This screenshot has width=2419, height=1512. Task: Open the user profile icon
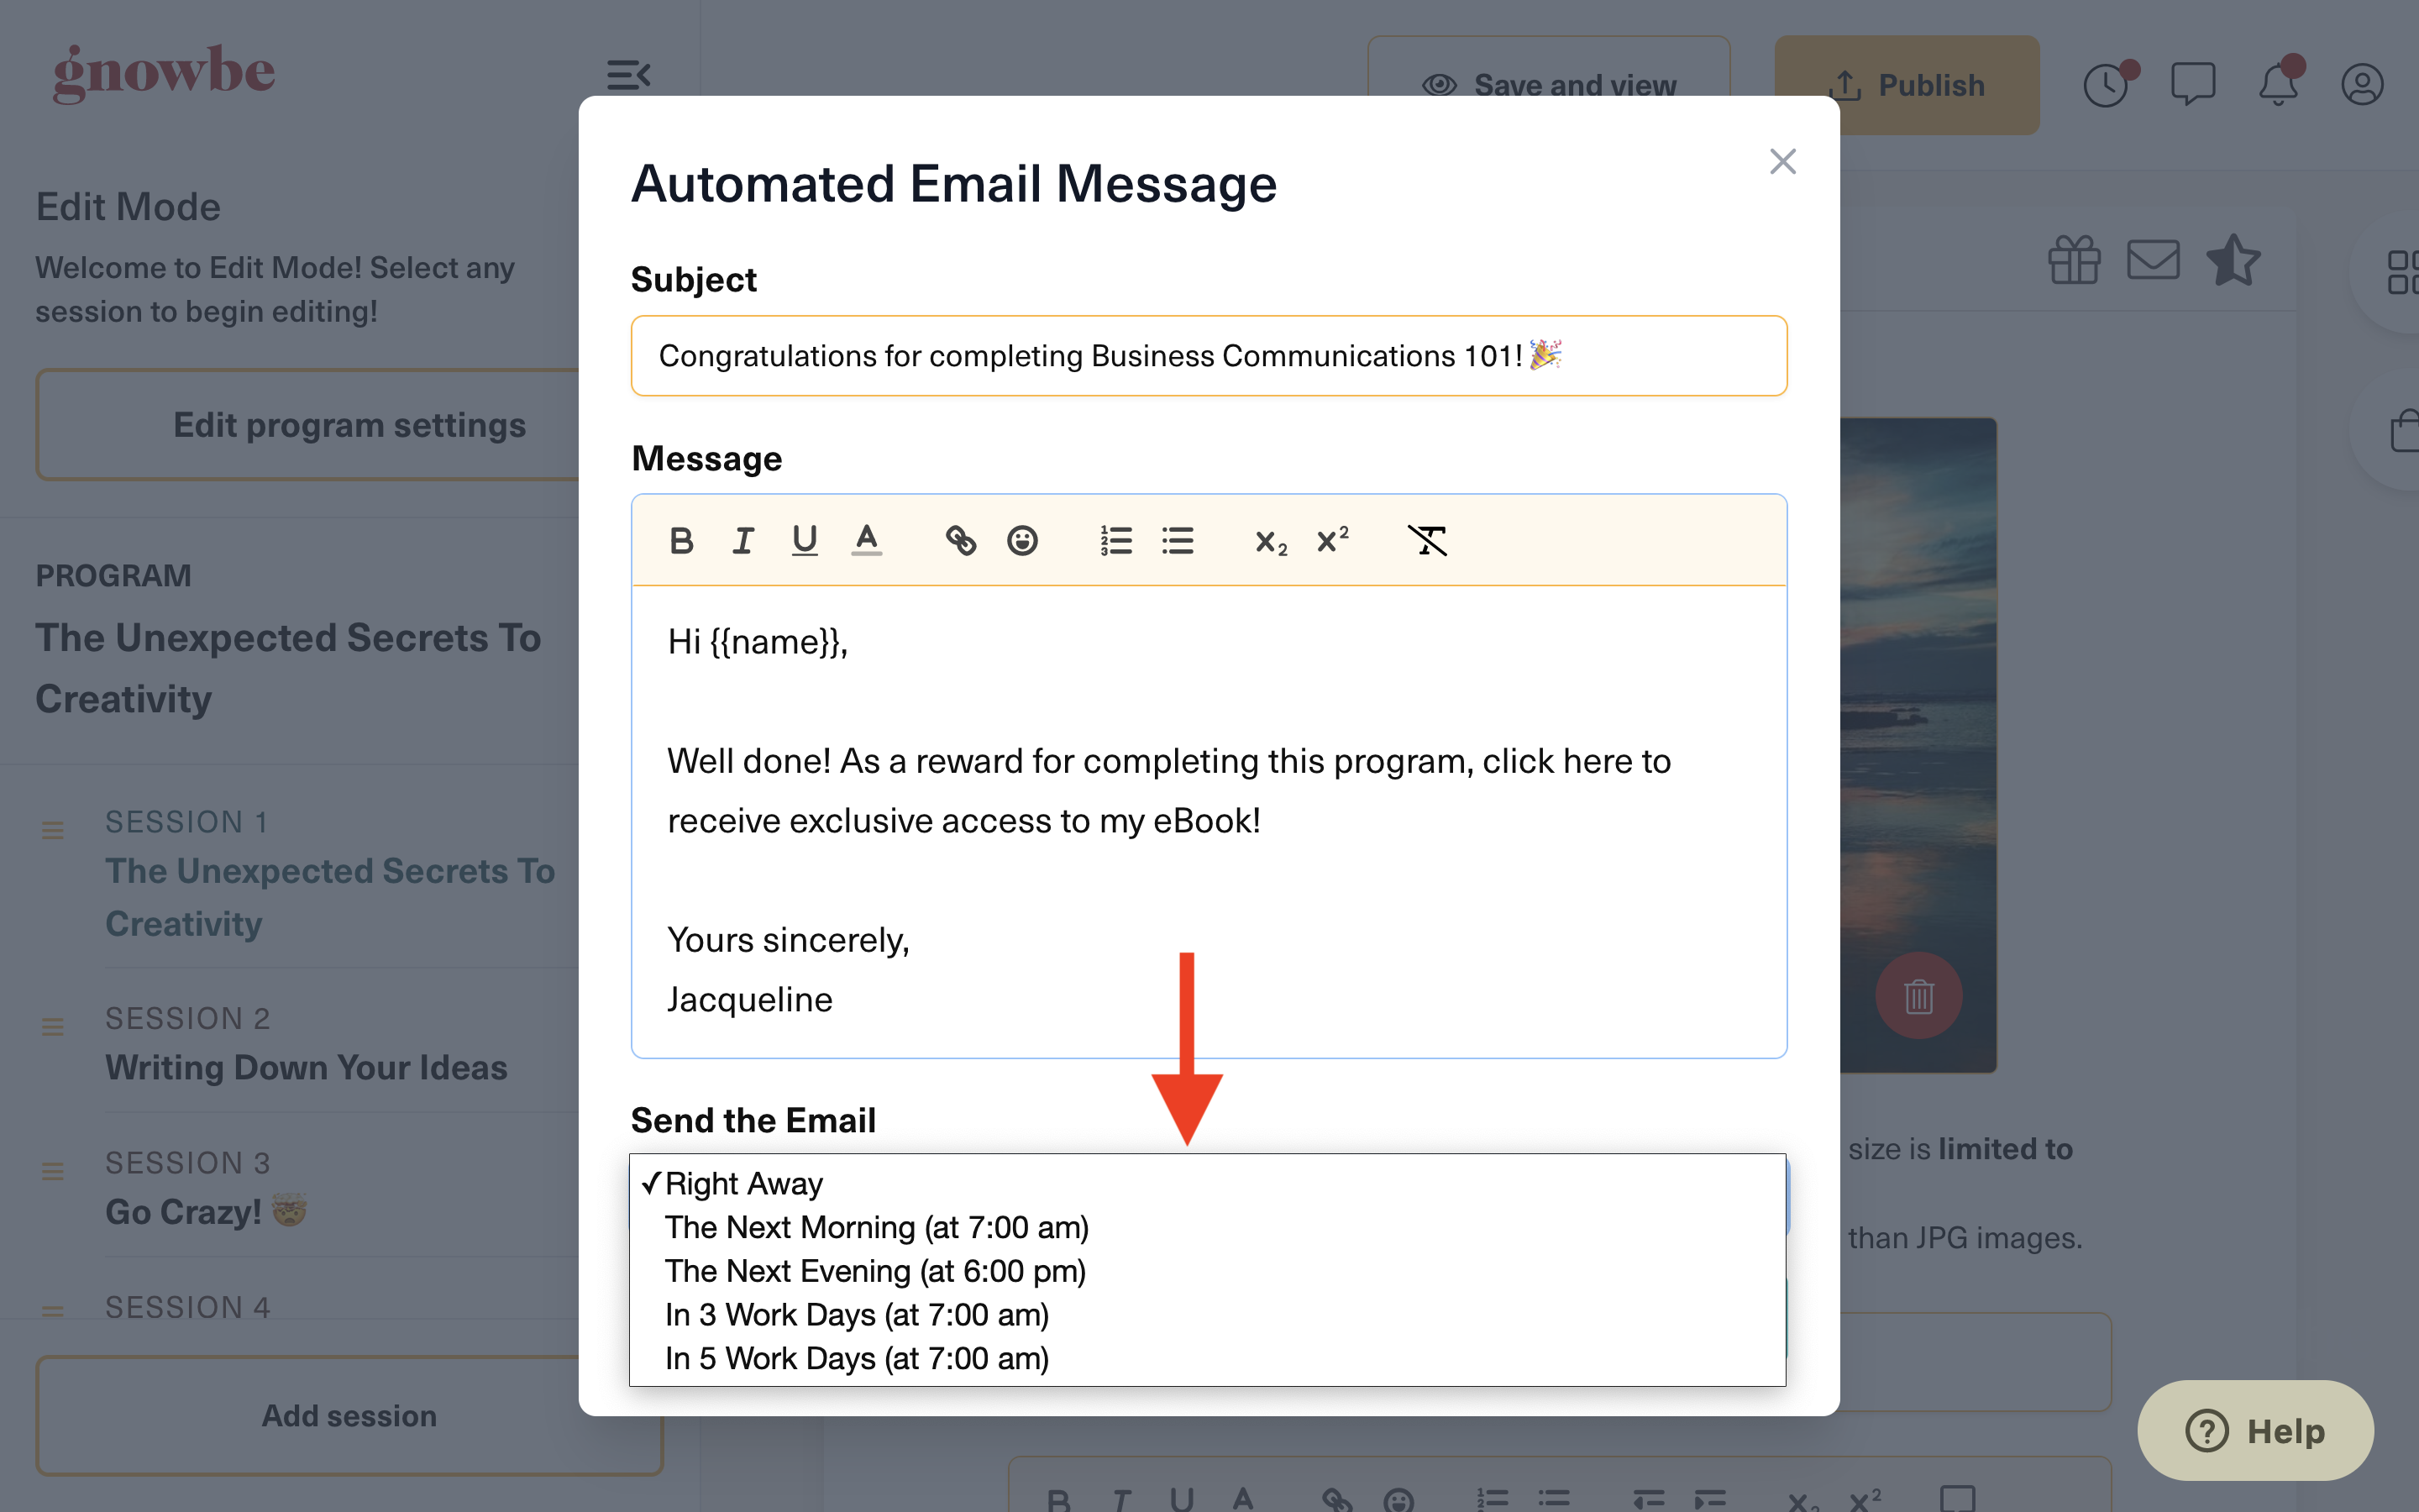tap(2362, 84)
